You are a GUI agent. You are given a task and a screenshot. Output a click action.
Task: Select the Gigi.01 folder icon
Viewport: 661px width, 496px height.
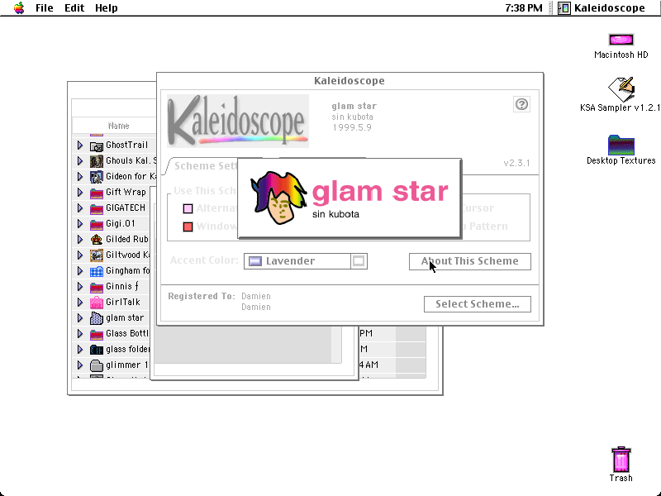tap(97, 224)
